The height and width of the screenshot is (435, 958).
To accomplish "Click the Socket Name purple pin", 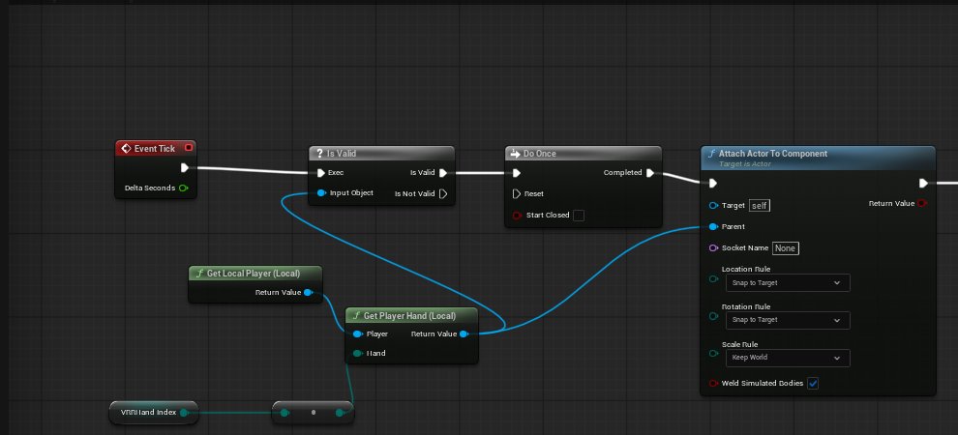I will click(x=713, y=247).
